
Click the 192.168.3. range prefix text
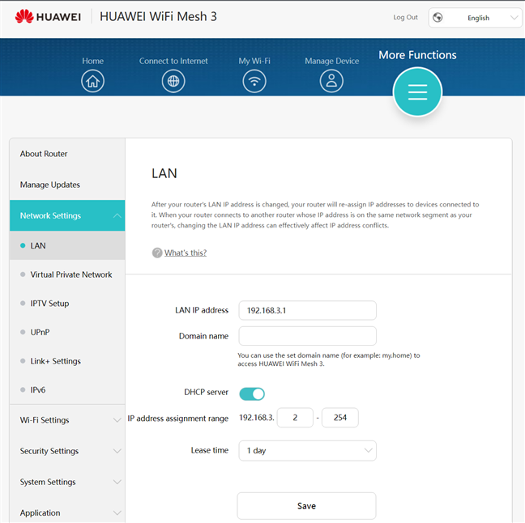[x=257, y=417]
